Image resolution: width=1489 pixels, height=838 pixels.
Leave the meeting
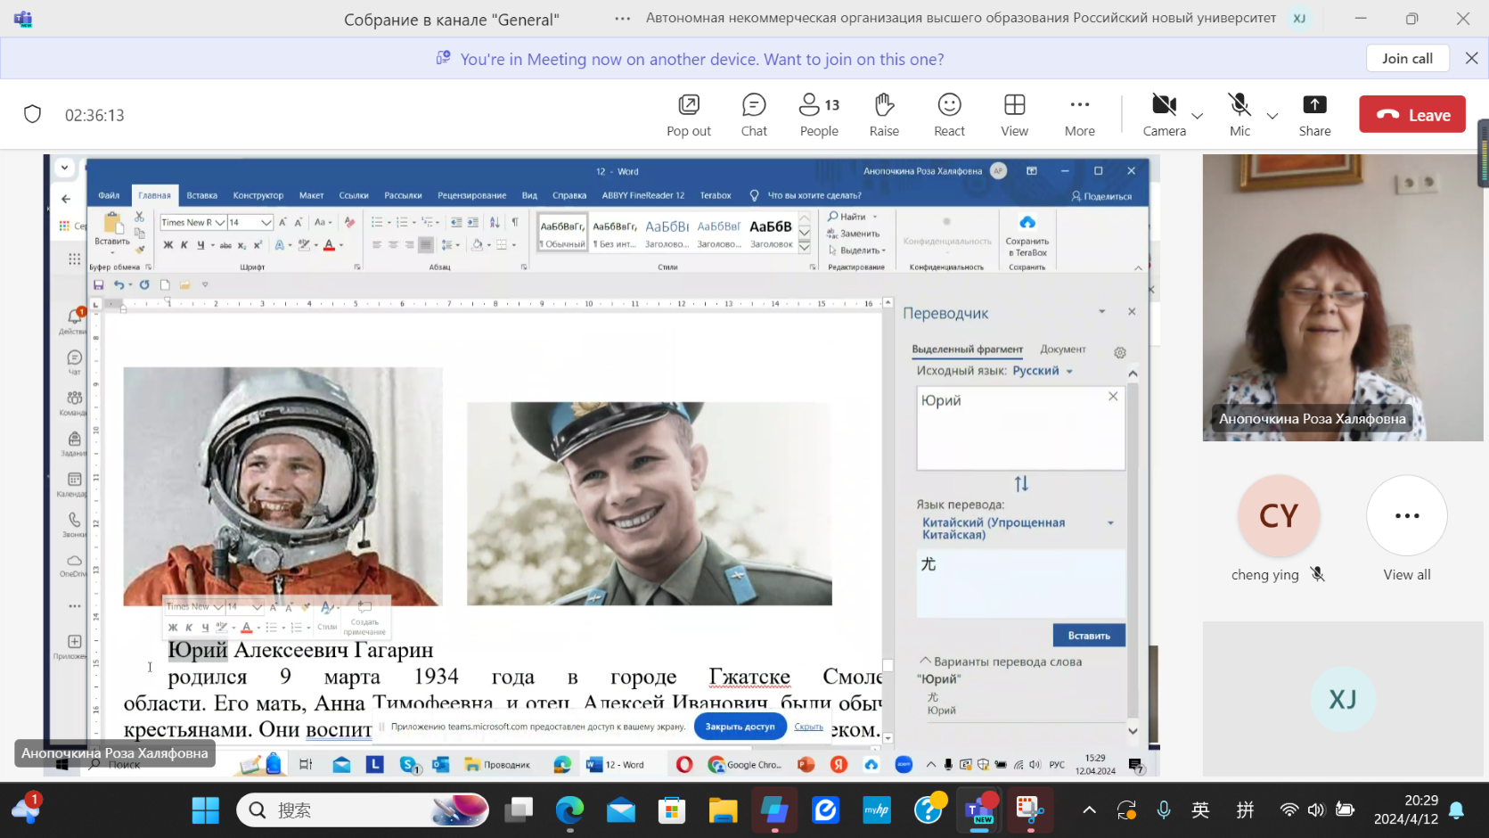pyautogui.click(x=1411, y=115)
